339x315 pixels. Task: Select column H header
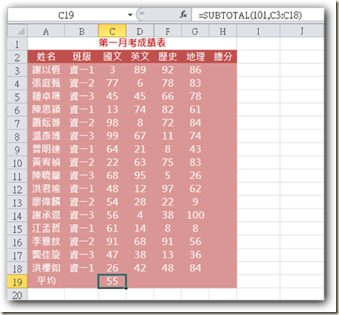pos(223,31)
